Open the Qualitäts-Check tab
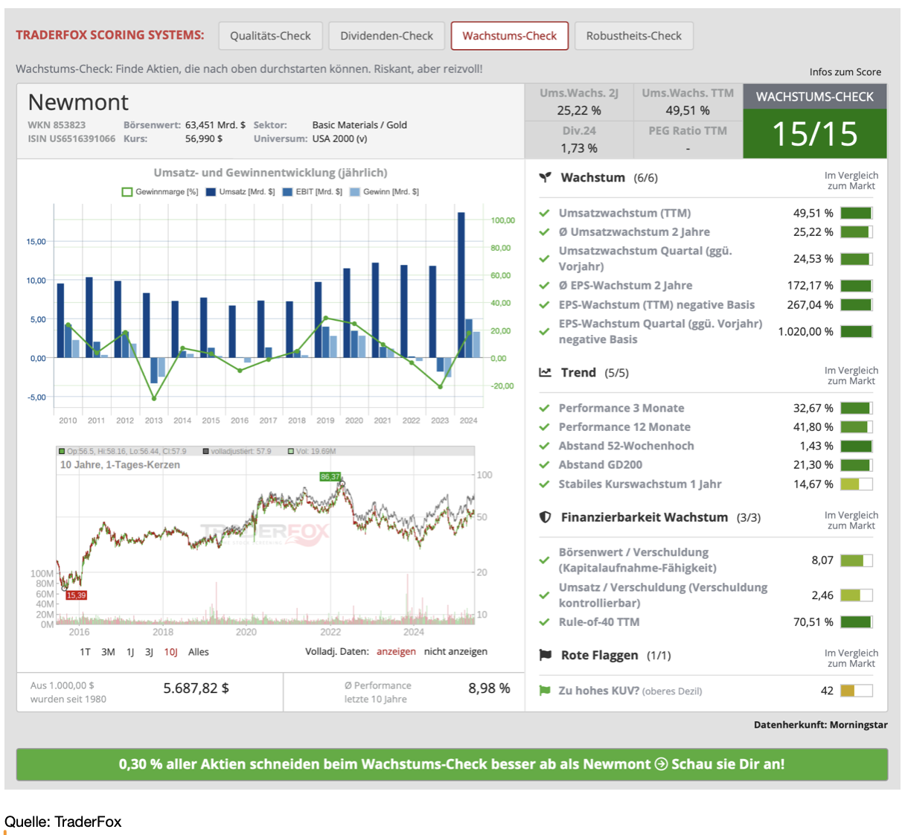Image resolution: width=902 pixels, height=835 pixels. pyautogui.click(x=270, y=36)
